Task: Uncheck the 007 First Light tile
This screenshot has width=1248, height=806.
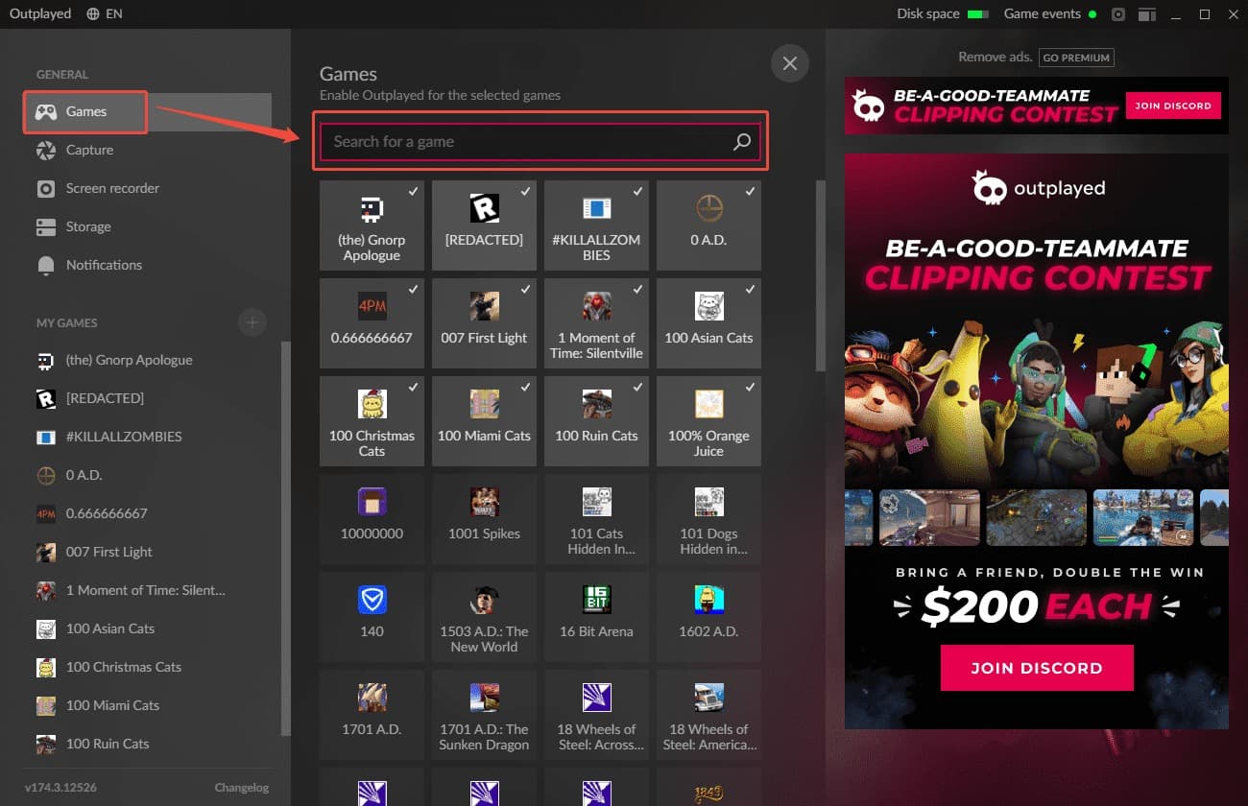Action: (484, 323)
